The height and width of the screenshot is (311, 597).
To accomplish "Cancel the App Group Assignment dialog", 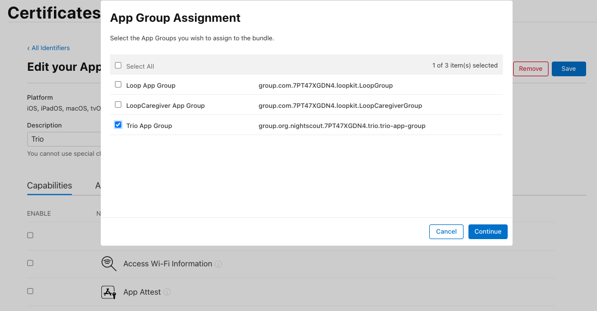I will point(446,231).
